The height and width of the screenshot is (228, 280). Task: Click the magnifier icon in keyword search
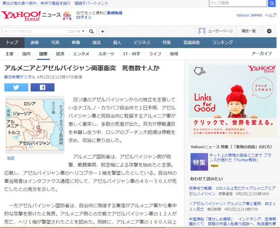91,31
